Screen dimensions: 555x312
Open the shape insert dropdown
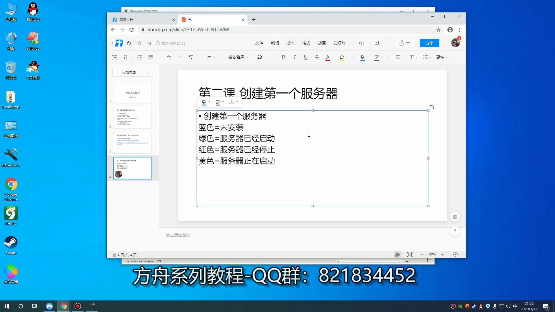(x=132, y=57)
